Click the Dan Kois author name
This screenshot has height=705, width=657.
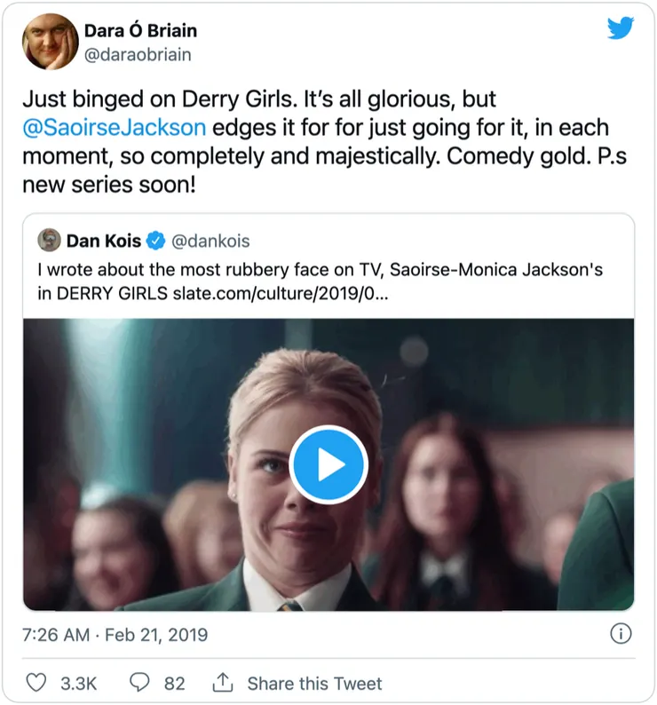104,241
